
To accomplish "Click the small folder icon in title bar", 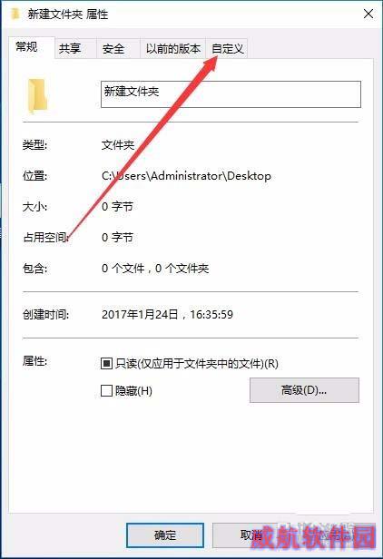I will pos(15,14).
